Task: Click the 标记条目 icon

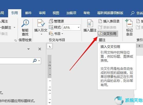Action: pyautogui.click(x=129, y=23)
